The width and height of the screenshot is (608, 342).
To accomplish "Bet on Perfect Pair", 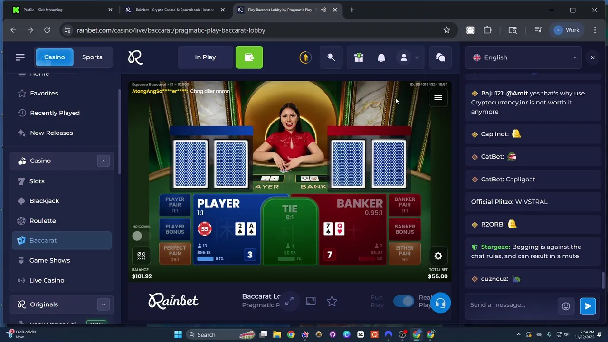I will [175, 253].
